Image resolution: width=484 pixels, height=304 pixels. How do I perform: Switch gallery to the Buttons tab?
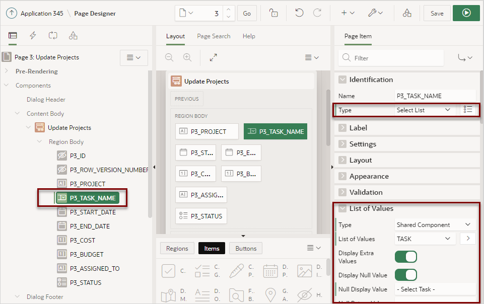246,248
